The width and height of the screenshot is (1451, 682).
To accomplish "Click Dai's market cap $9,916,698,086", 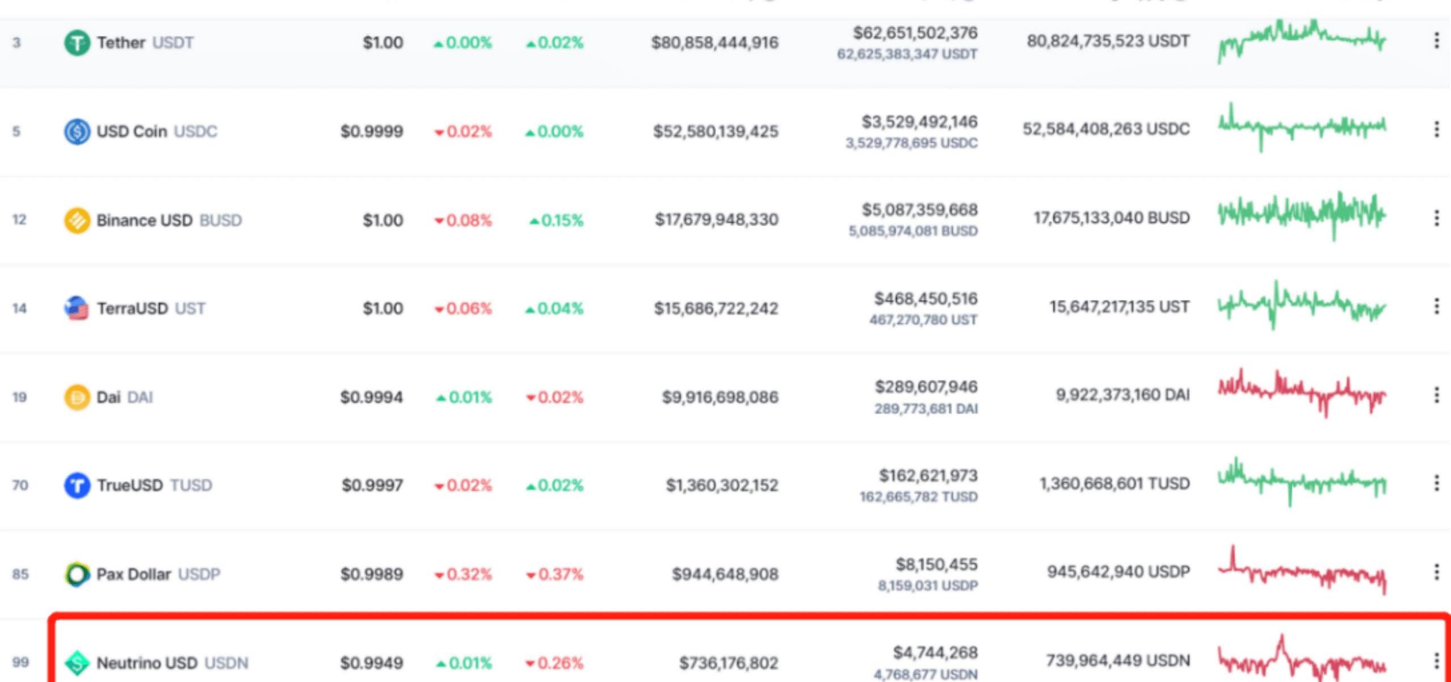I will (720, 397).
